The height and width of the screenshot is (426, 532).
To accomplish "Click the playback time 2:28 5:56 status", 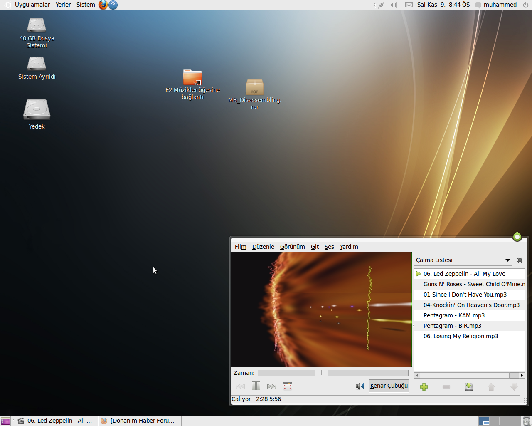I will point(268,399).
